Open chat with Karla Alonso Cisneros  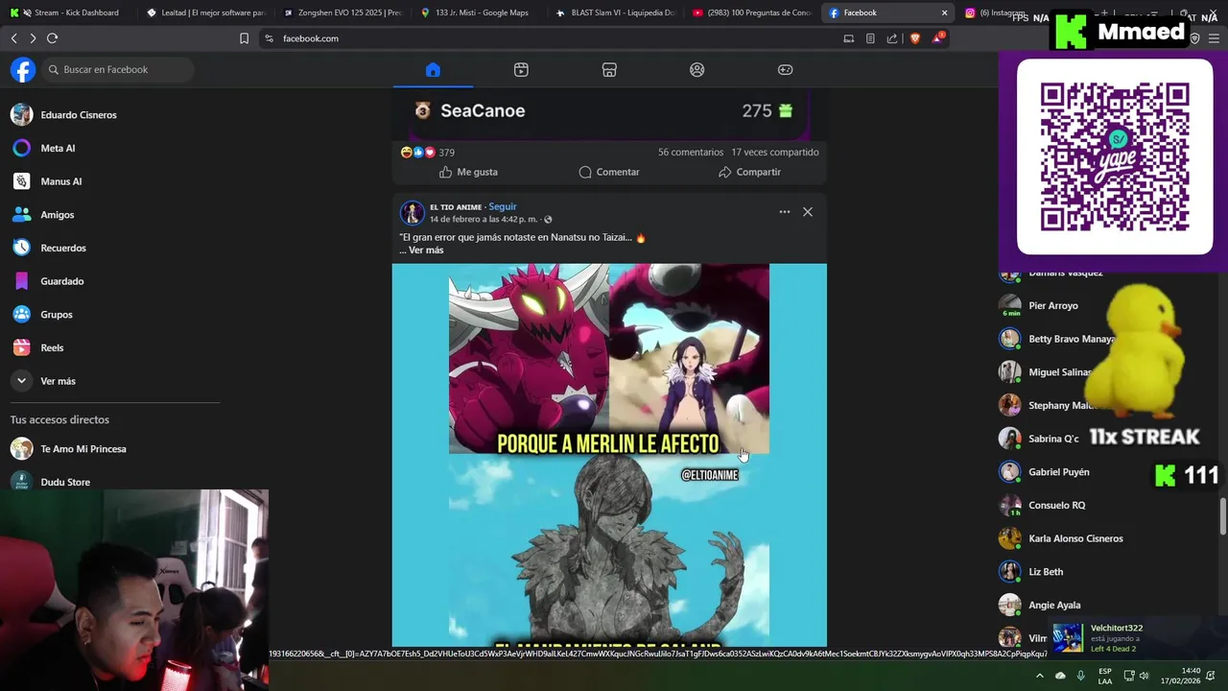[1075, 538]
